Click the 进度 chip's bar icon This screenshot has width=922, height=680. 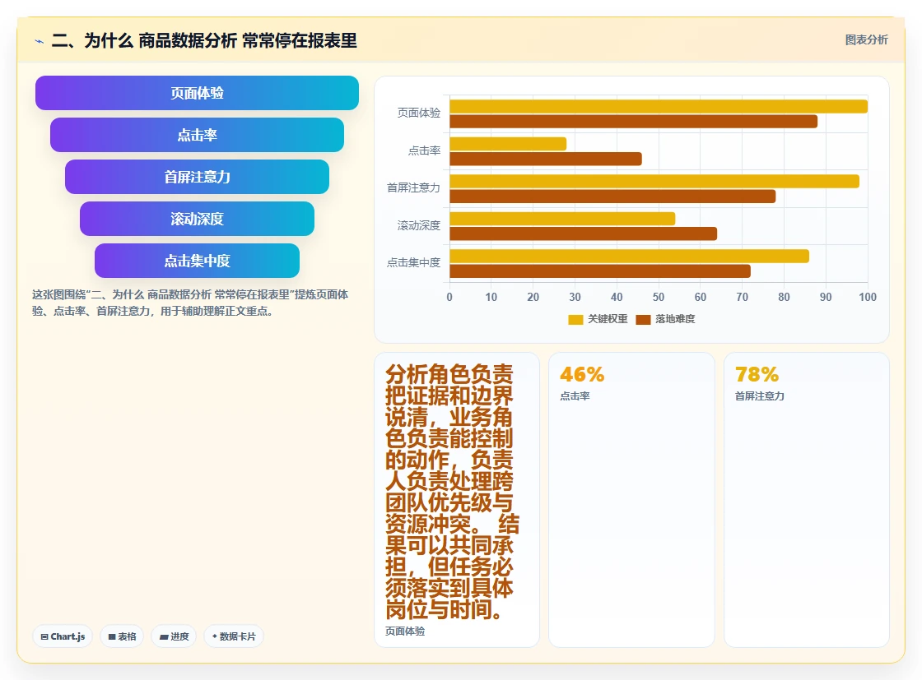[164, 637]
